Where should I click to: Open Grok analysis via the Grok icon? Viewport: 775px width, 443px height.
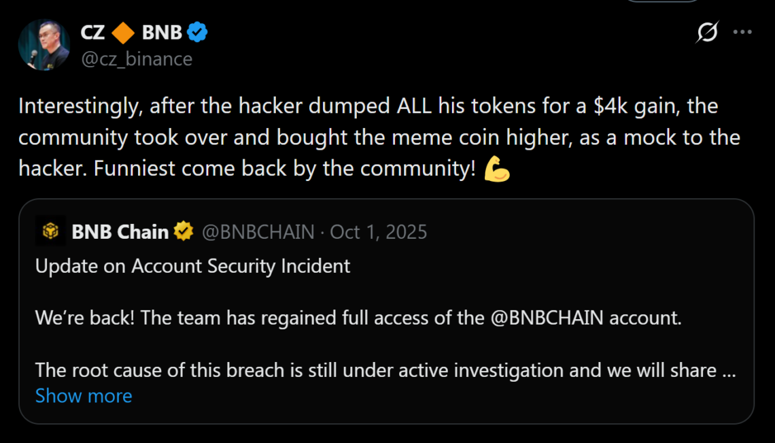point(706,32)
